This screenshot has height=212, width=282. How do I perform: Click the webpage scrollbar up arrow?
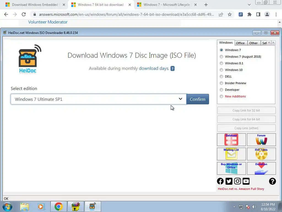pyautogui.click(x=280, y=22)
